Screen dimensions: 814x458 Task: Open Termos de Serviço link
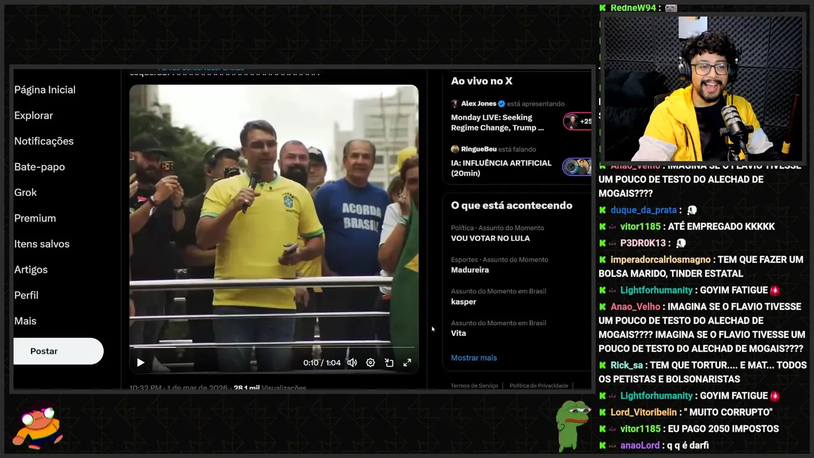474,385
